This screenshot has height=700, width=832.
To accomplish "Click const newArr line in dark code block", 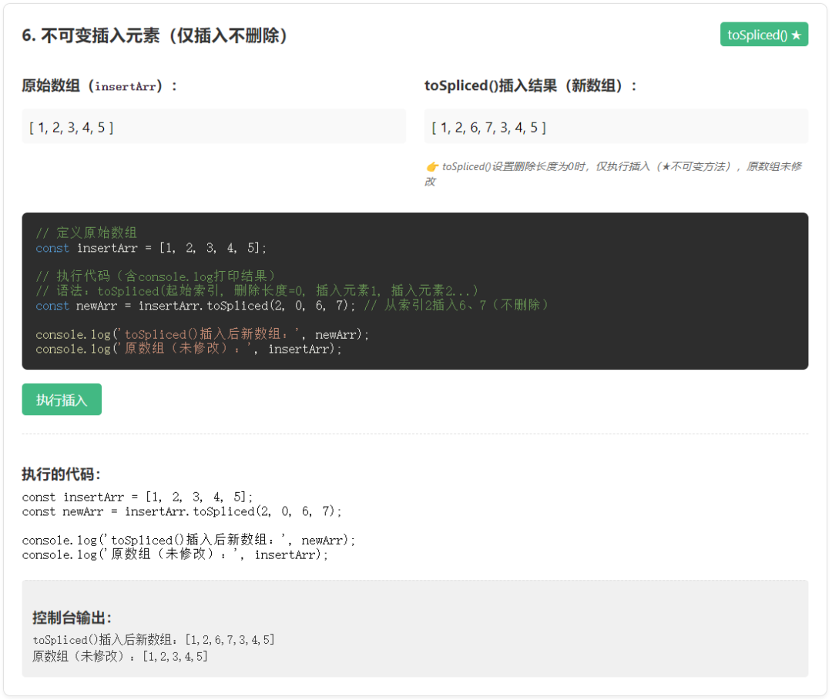I will [x=195, y=306].
